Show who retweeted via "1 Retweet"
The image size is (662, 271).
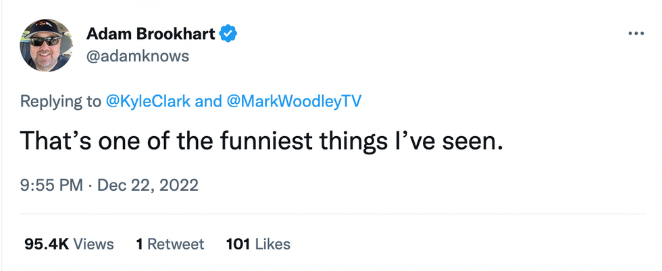pyautogui.click(x=170, y=244)
